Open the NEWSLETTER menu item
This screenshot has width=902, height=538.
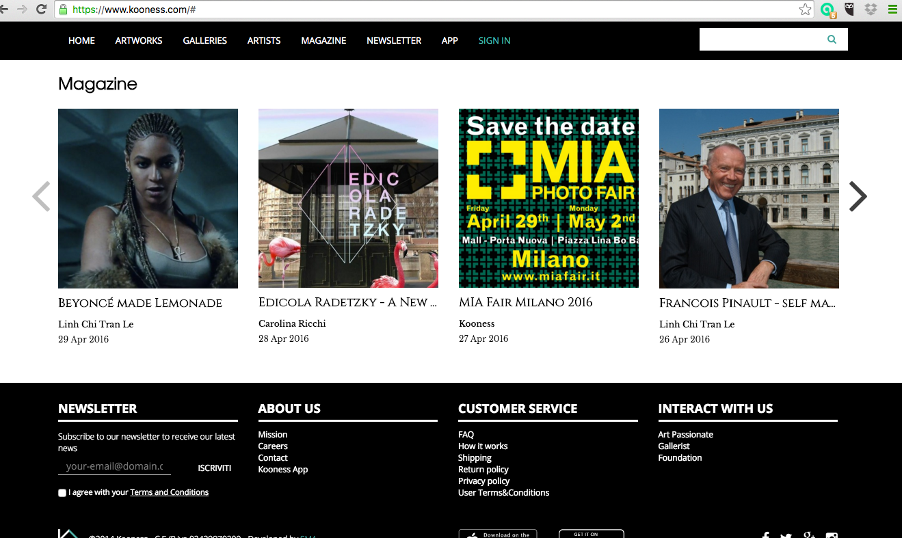[x=394, y=41]
